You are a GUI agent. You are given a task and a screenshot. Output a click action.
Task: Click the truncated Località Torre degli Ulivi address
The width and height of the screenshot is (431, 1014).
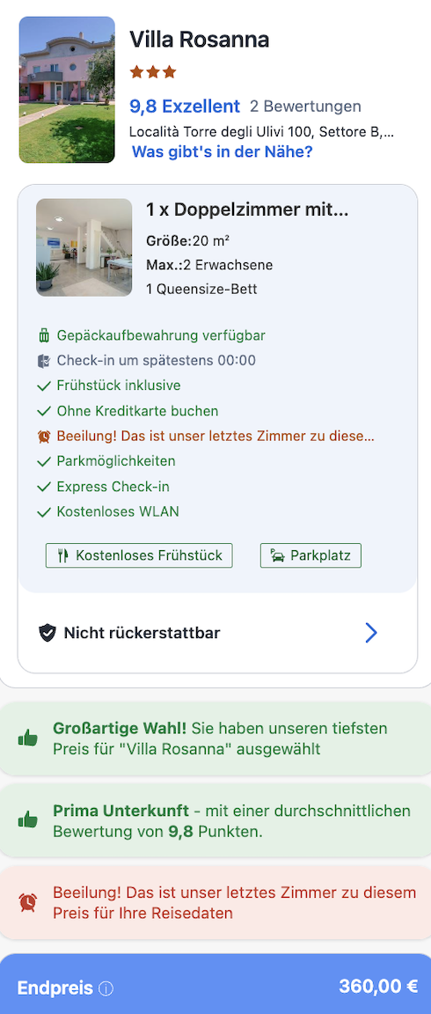click(x=262, y=133)
